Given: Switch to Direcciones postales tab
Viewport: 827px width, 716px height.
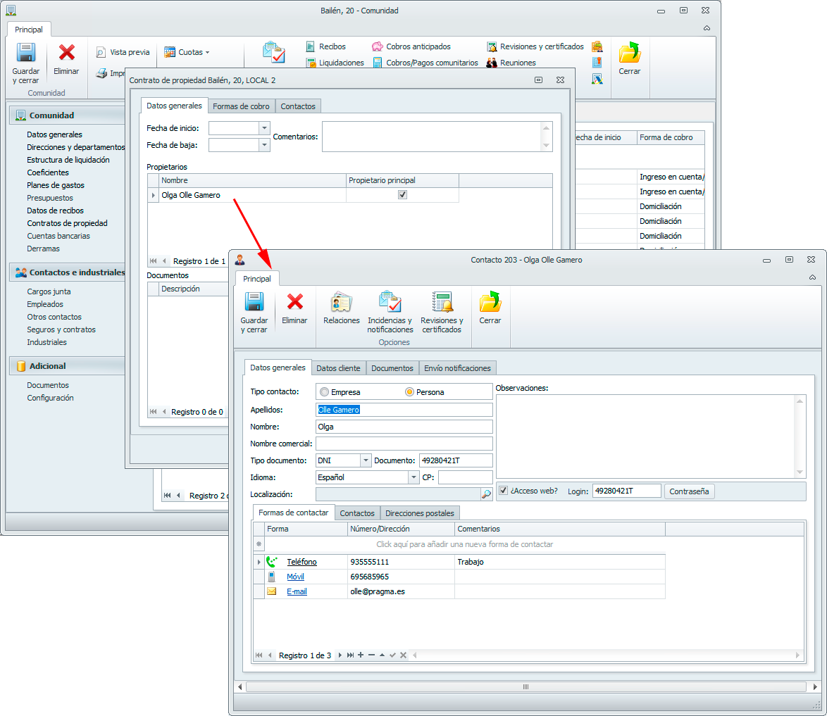Looking at the screenshot, I should [x=419, y=513].
